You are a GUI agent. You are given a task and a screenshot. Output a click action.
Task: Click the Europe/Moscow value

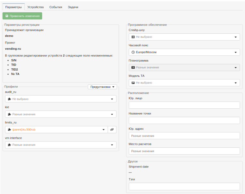pyautogui.click(x=146, y=52)
